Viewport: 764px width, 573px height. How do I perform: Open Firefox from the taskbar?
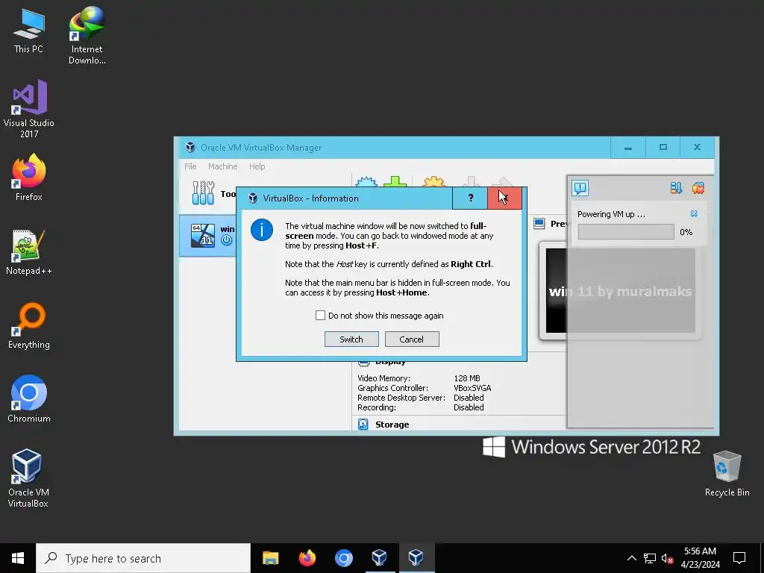[x=307, y=558]
